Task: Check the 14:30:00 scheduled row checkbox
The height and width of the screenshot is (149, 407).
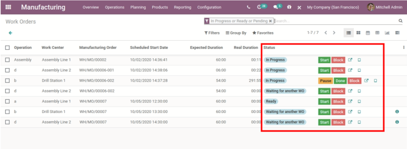Action: 8,122
